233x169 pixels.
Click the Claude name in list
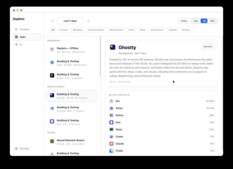pos(120,144)
